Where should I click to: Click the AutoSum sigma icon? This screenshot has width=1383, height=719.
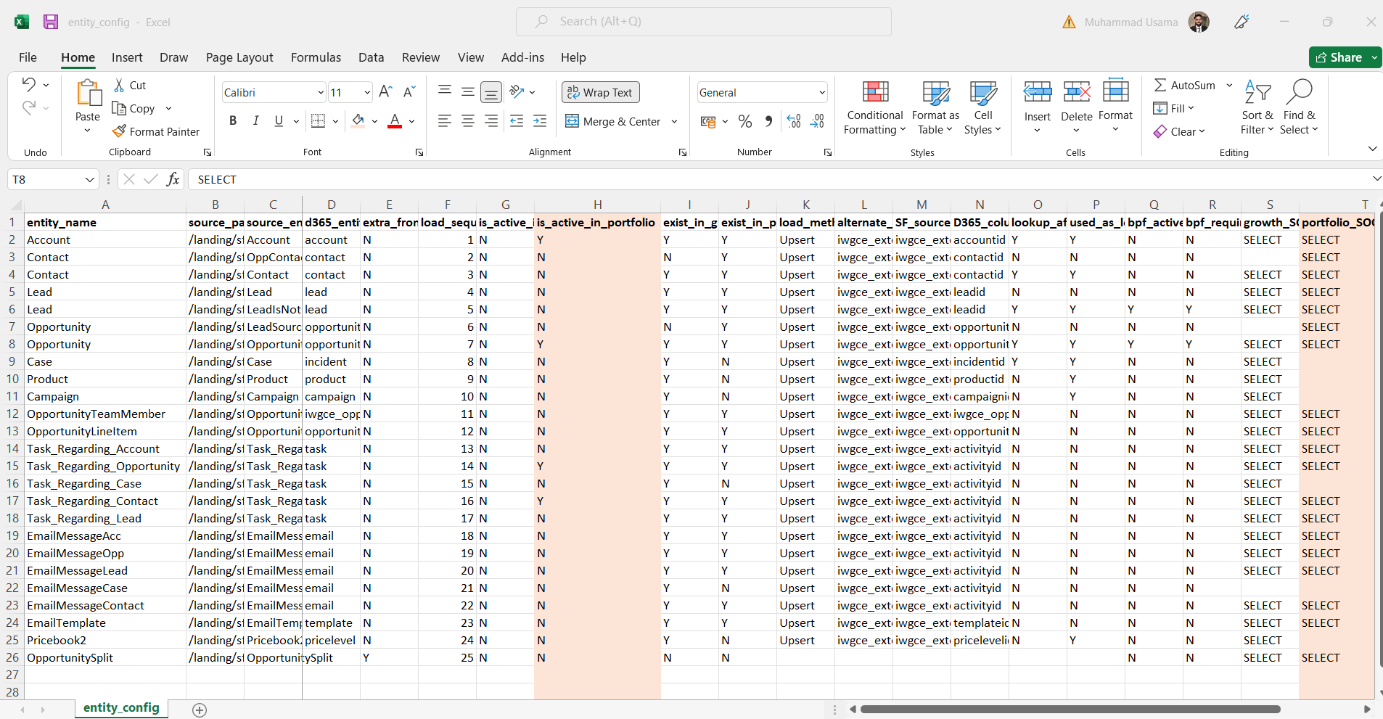pos(1160,85)
